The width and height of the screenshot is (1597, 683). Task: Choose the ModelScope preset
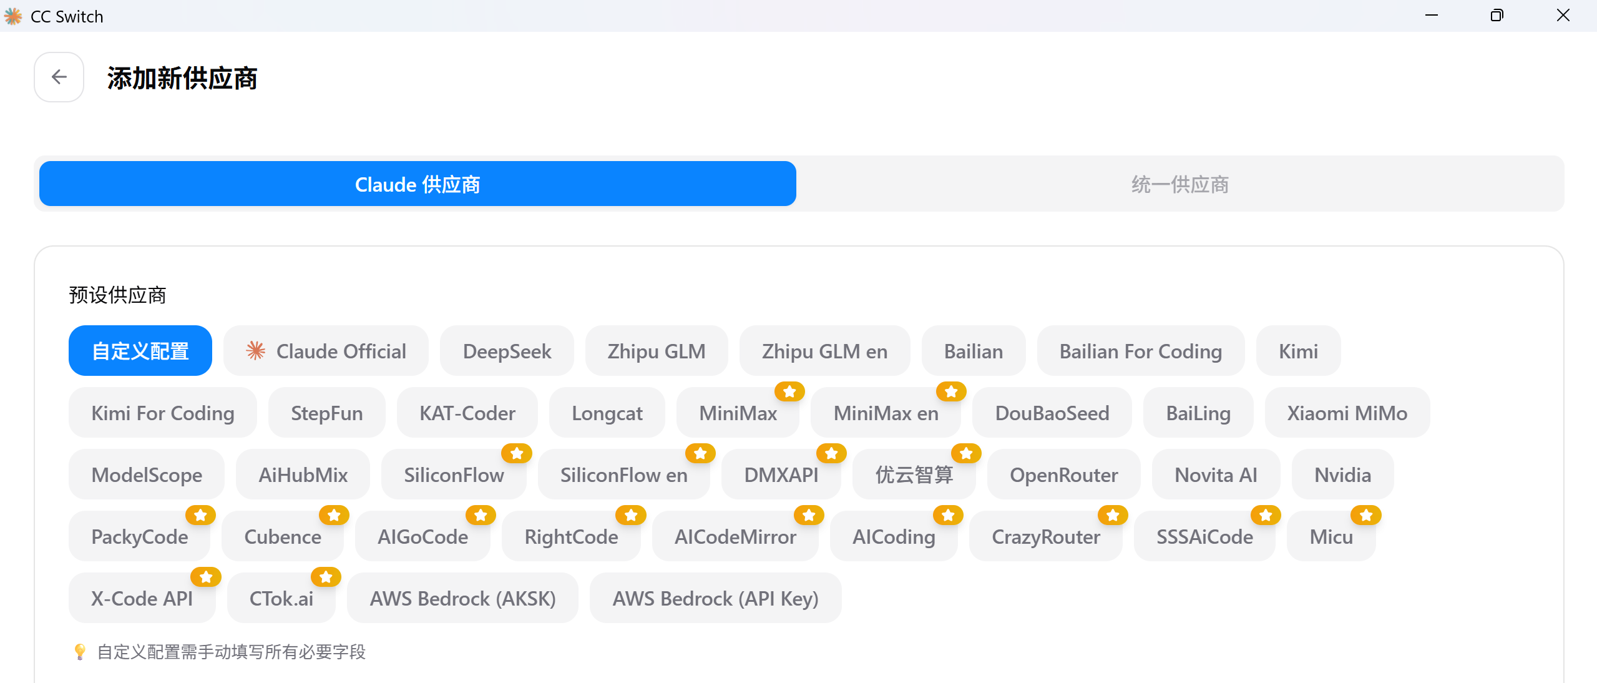pyautogui.click(x=147, y=474)
